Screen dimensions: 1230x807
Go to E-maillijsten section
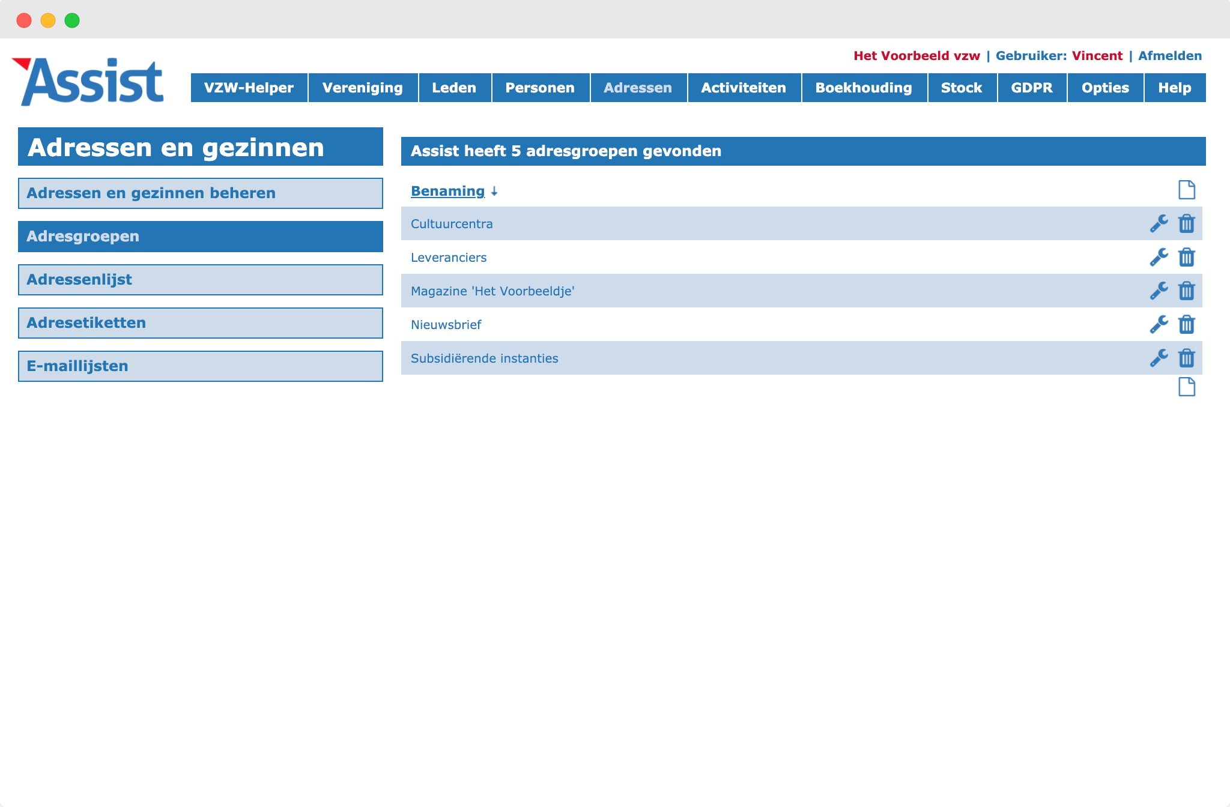pyautogui.click(x=201, y=366)
